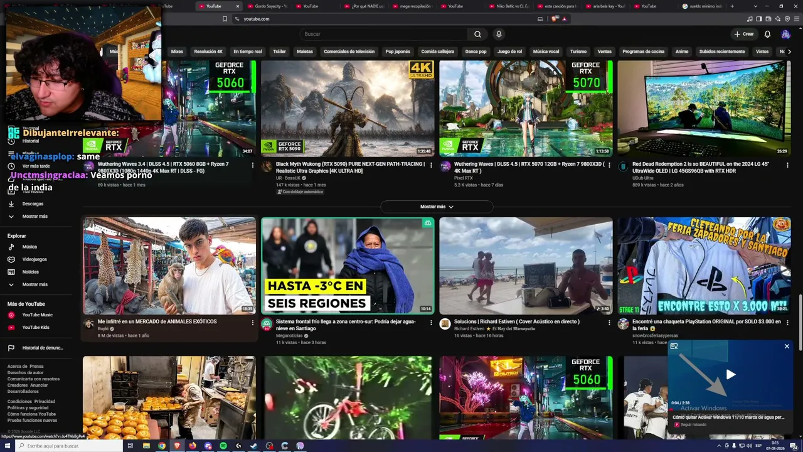This screenshot has height=452, width=803.
Task: Play the miniplayer video
Action: tap(731, 375)
